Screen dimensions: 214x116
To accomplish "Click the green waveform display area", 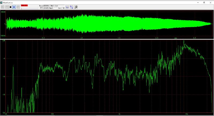I will coord(109,24).
